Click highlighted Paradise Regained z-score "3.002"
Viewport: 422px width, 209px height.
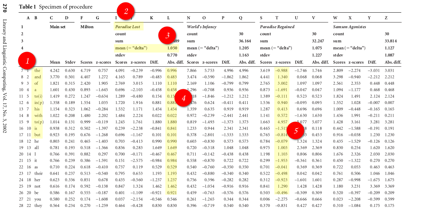click(283, 84)
